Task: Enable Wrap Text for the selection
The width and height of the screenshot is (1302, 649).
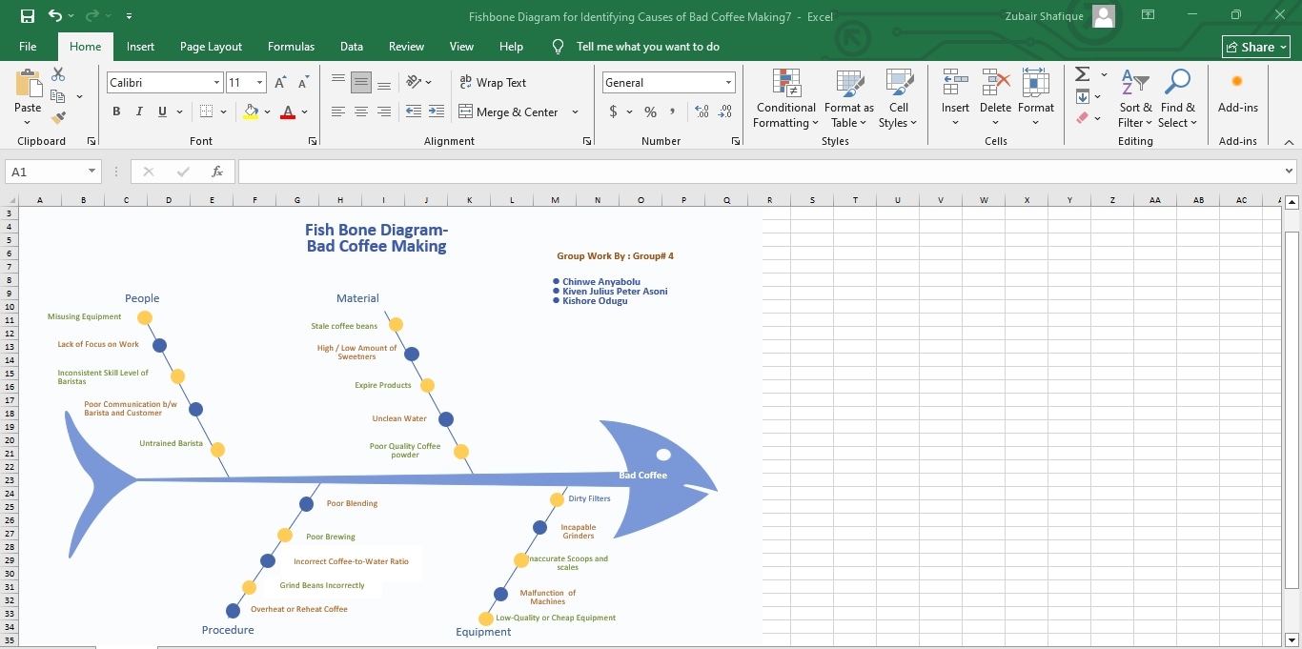Action: [493, 83]
